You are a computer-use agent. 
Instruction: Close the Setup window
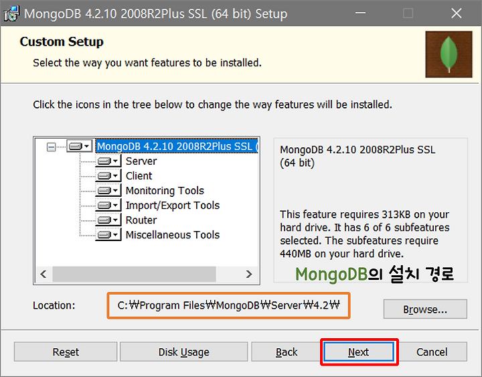click(x=456, y=13)
